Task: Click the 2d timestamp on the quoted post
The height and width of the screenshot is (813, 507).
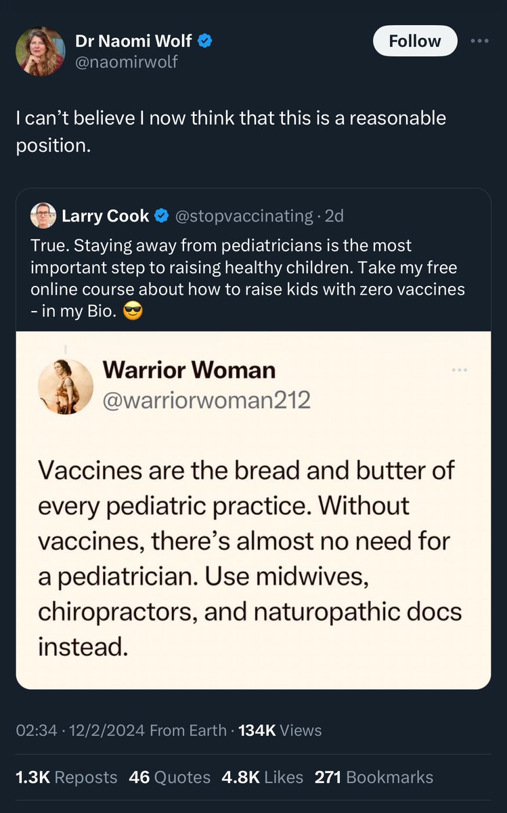Action: pos(334,216)
